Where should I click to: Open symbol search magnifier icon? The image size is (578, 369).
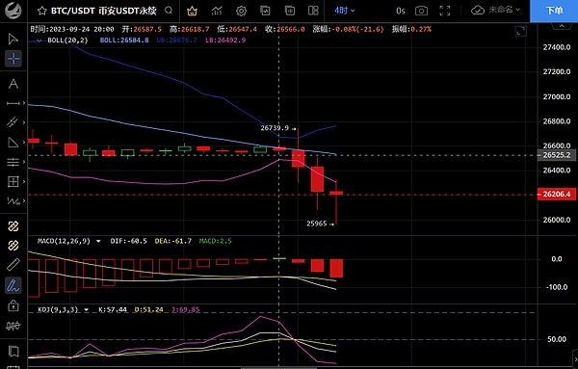click(x=169, y=11)
